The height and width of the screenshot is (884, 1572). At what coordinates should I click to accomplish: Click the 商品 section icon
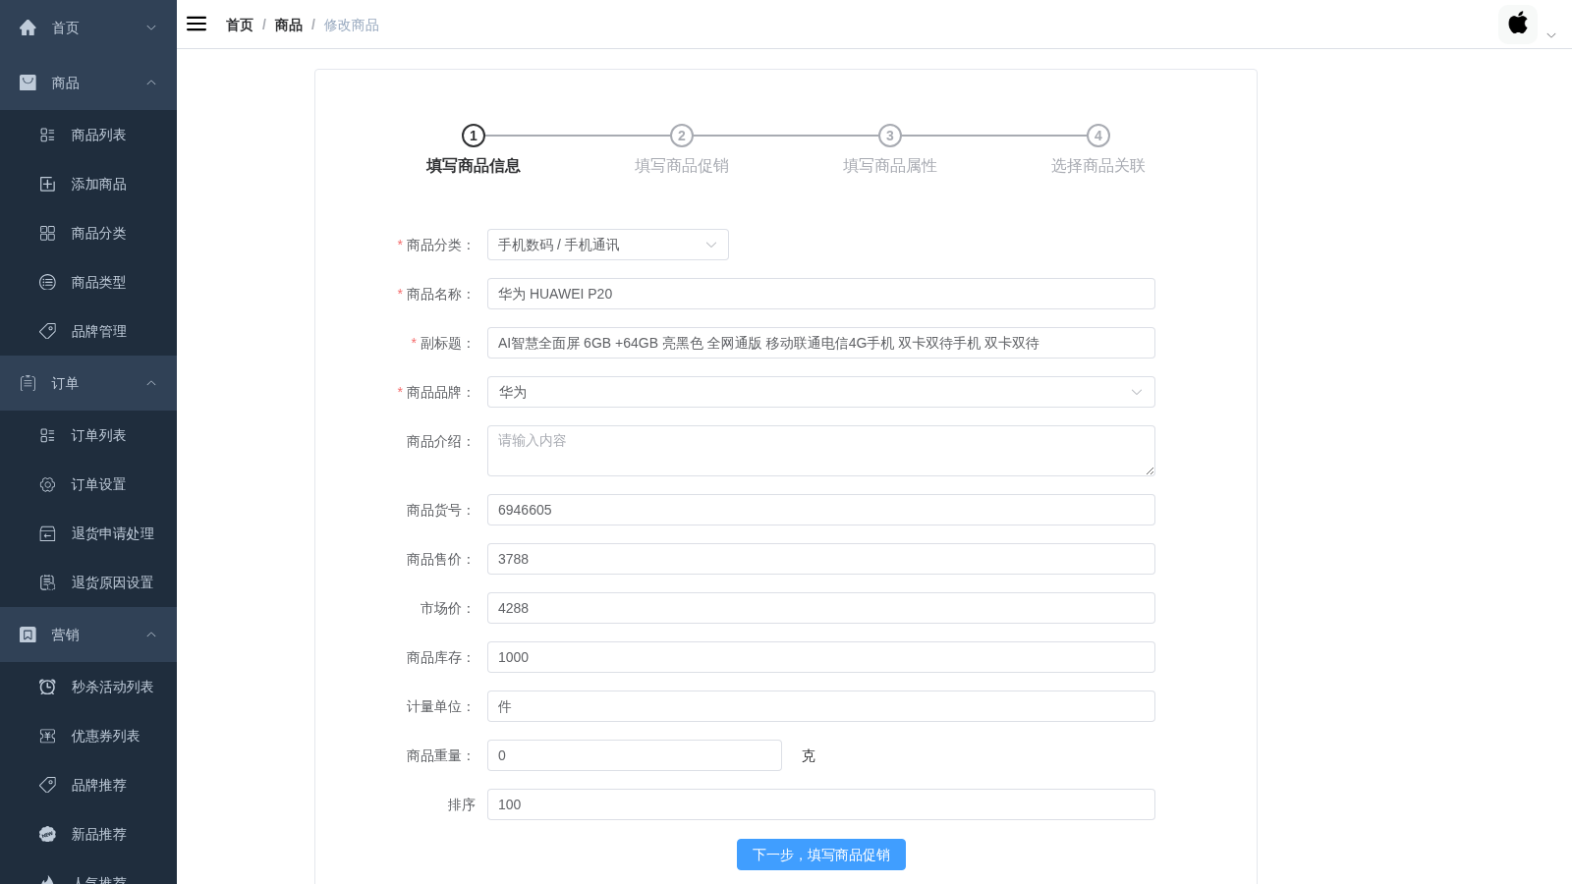click(28, 83)
